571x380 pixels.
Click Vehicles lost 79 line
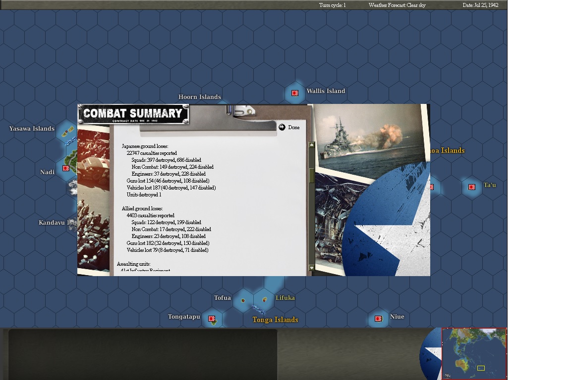click(x=168, y=250)
